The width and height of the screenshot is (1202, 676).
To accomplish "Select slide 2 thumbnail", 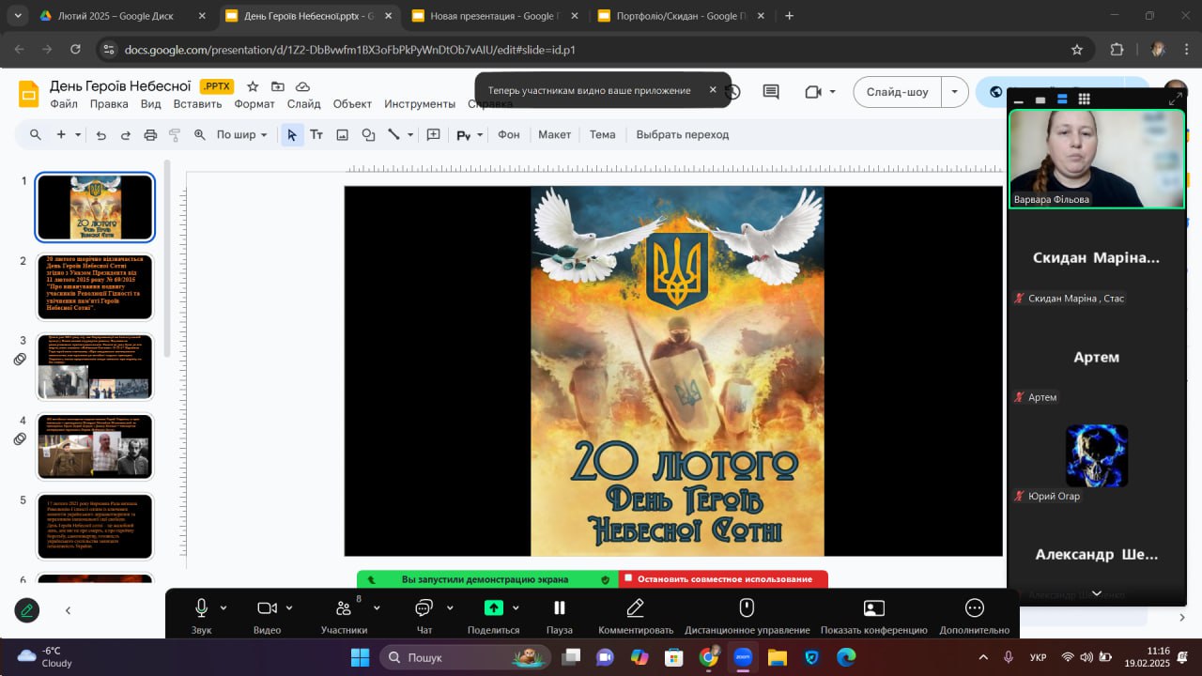I will (x=95, y=286).
